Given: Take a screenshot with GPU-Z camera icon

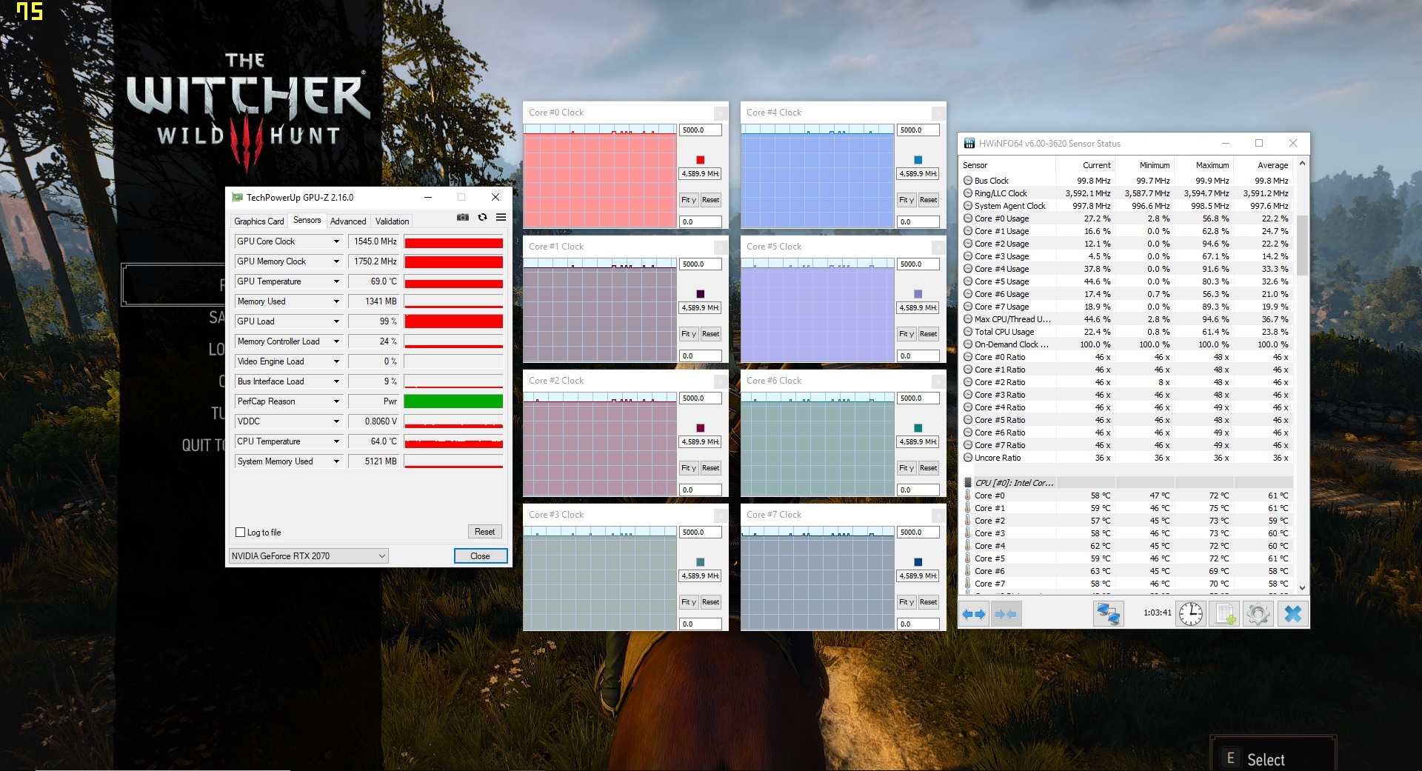Looking at the screenshot, I should click(463, 217).
